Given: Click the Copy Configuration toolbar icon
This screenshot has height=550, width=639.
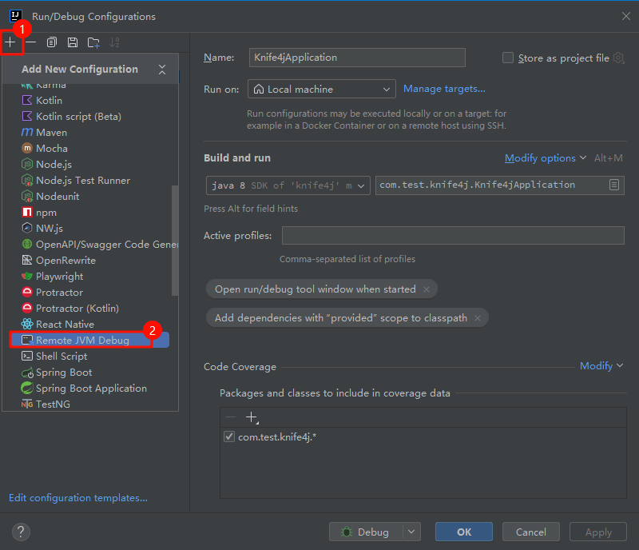Looking at the screenshot, I should click(x=52, y=42).
